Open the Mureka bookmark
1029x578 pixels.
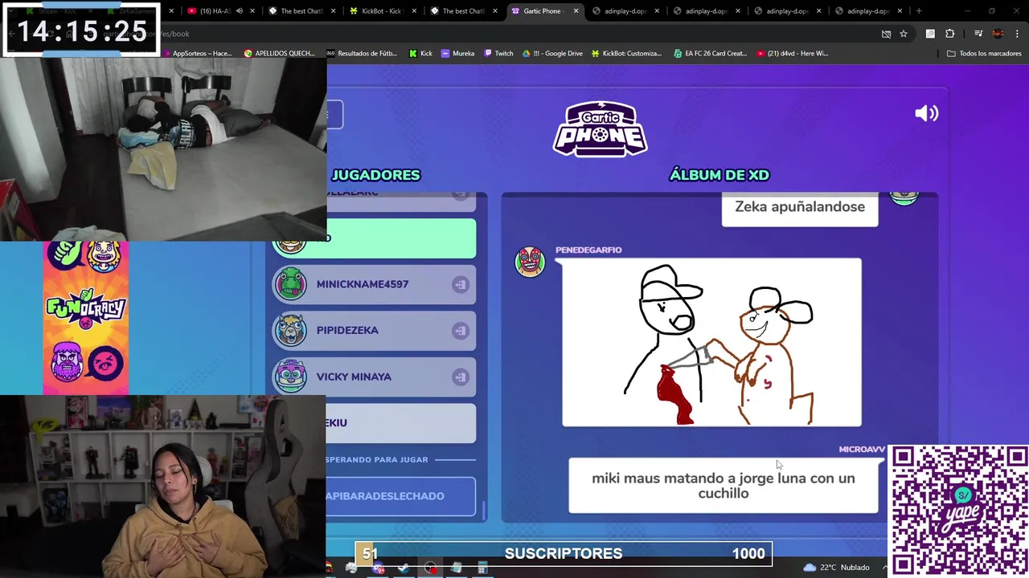[x=457, y=53]
